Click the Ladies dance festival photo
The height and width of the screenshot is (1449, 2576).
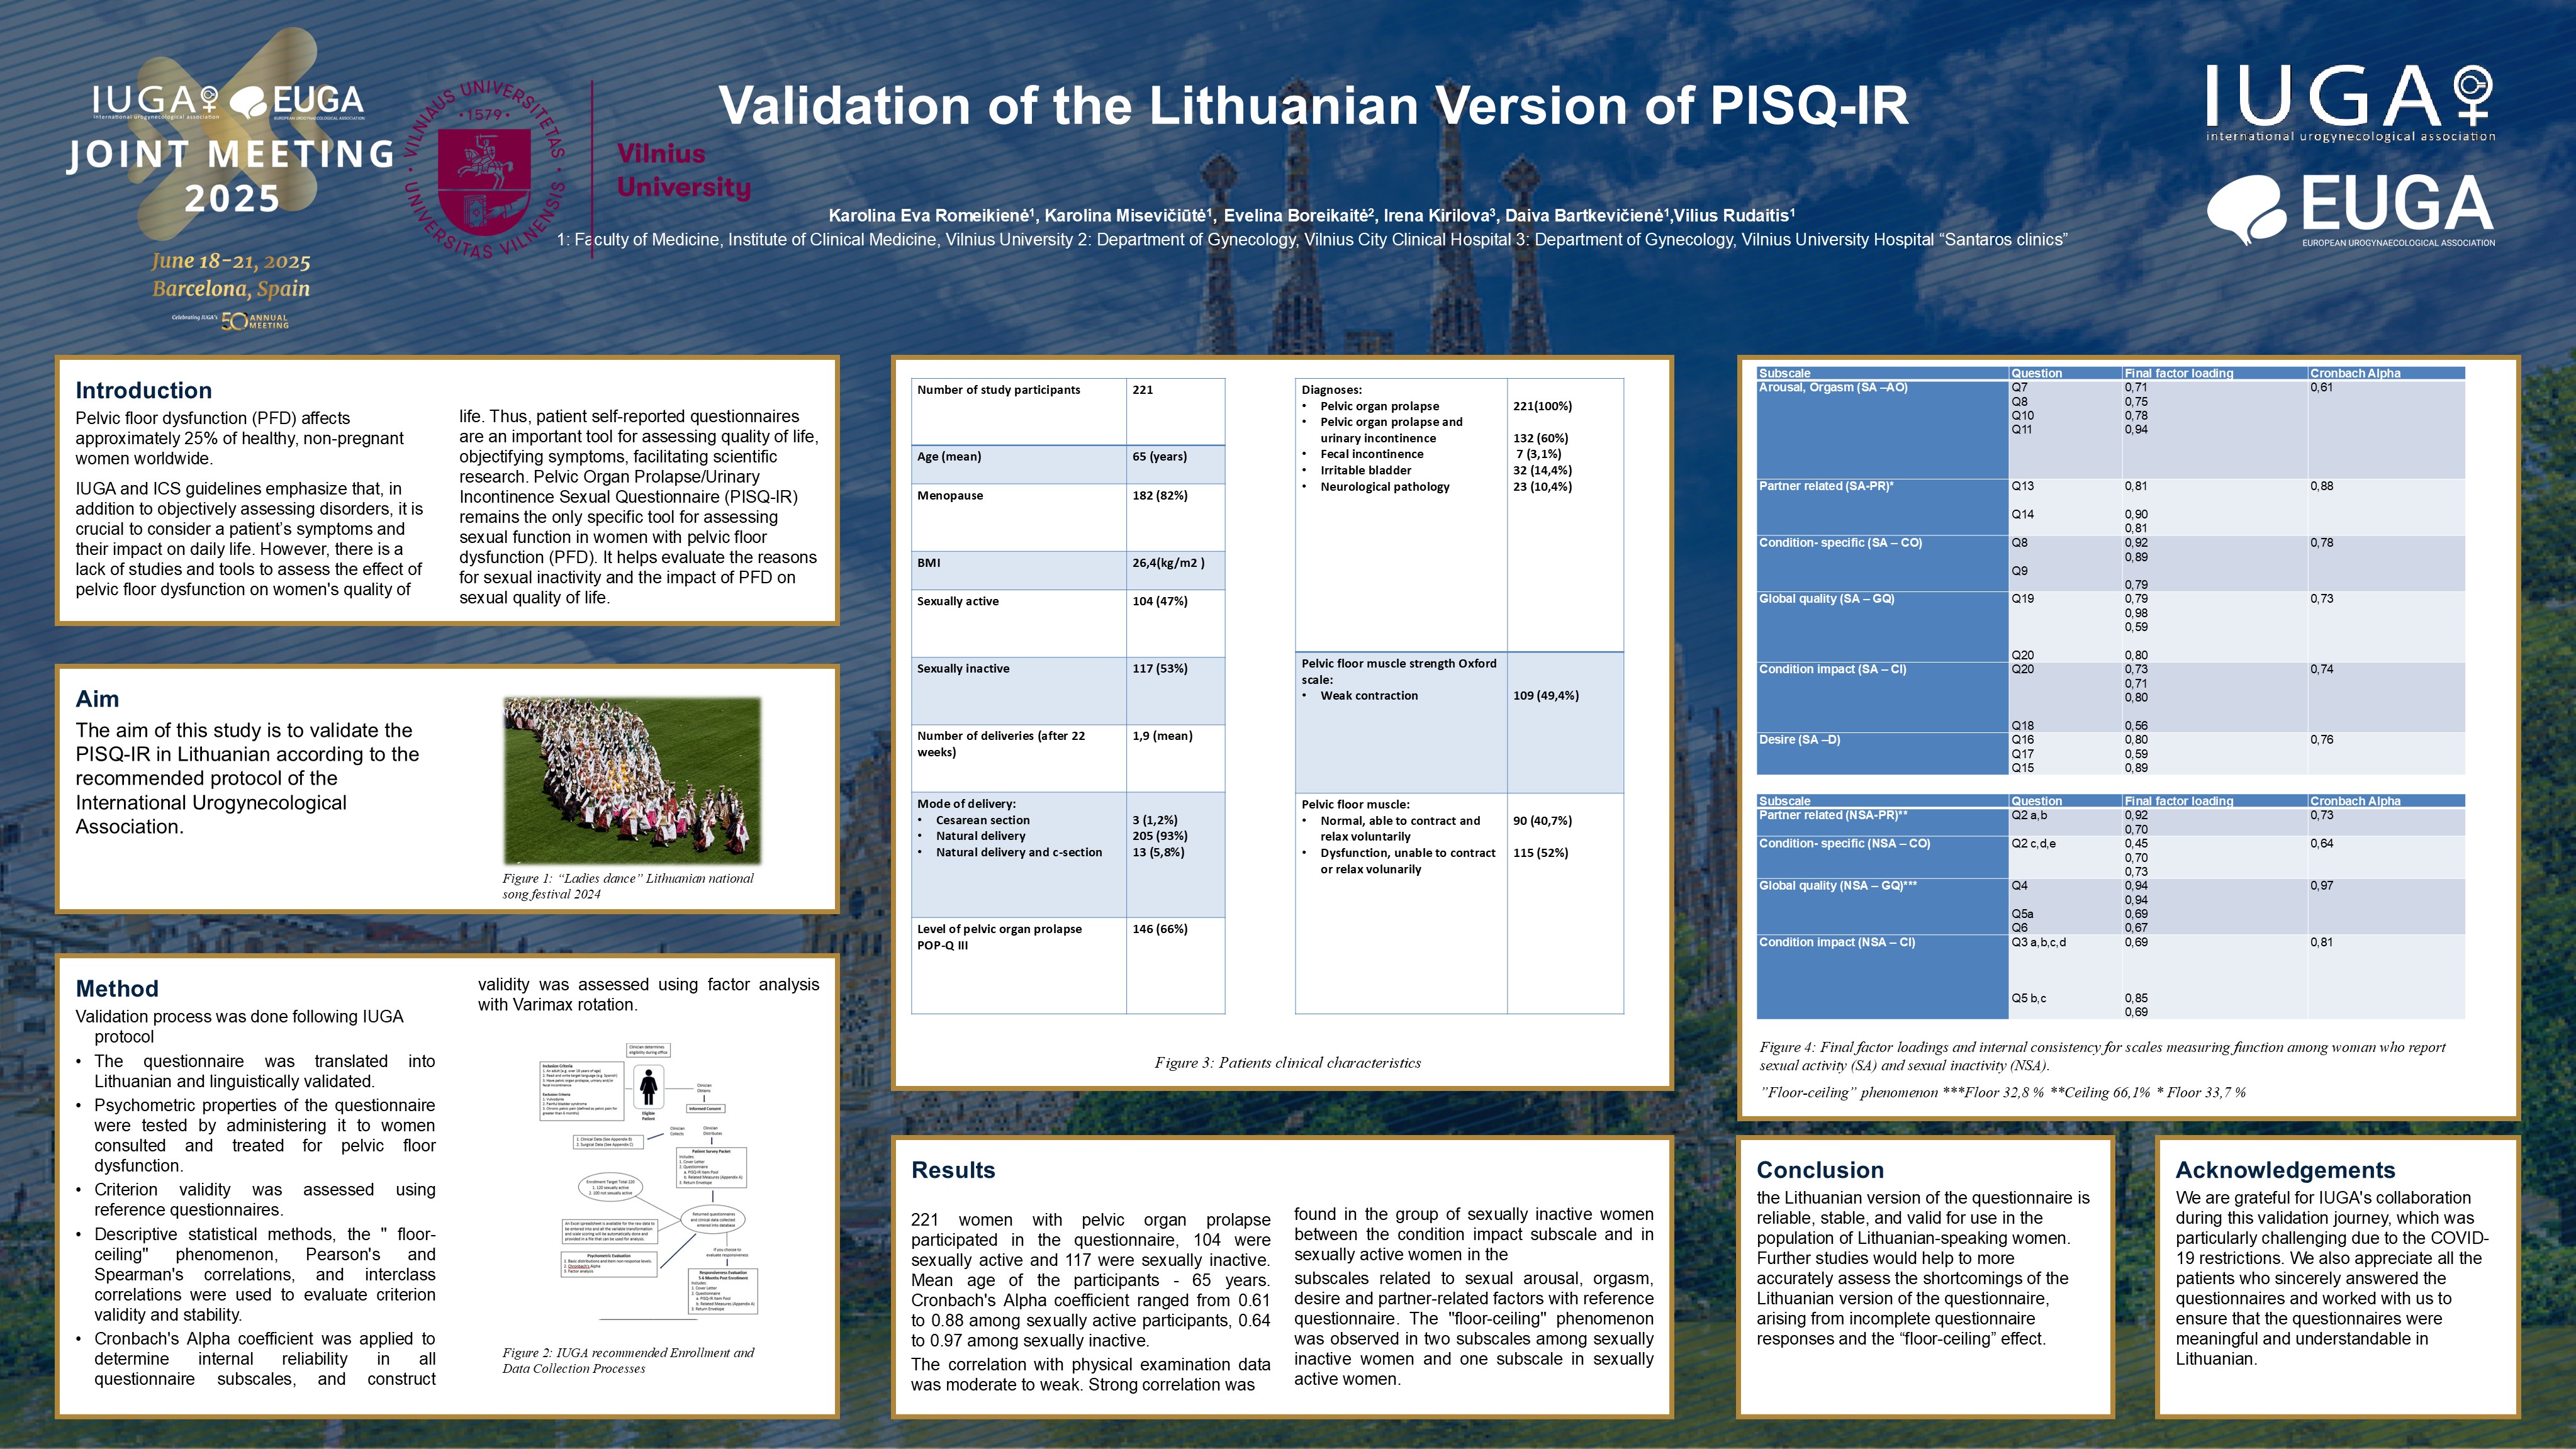(632, 780)
